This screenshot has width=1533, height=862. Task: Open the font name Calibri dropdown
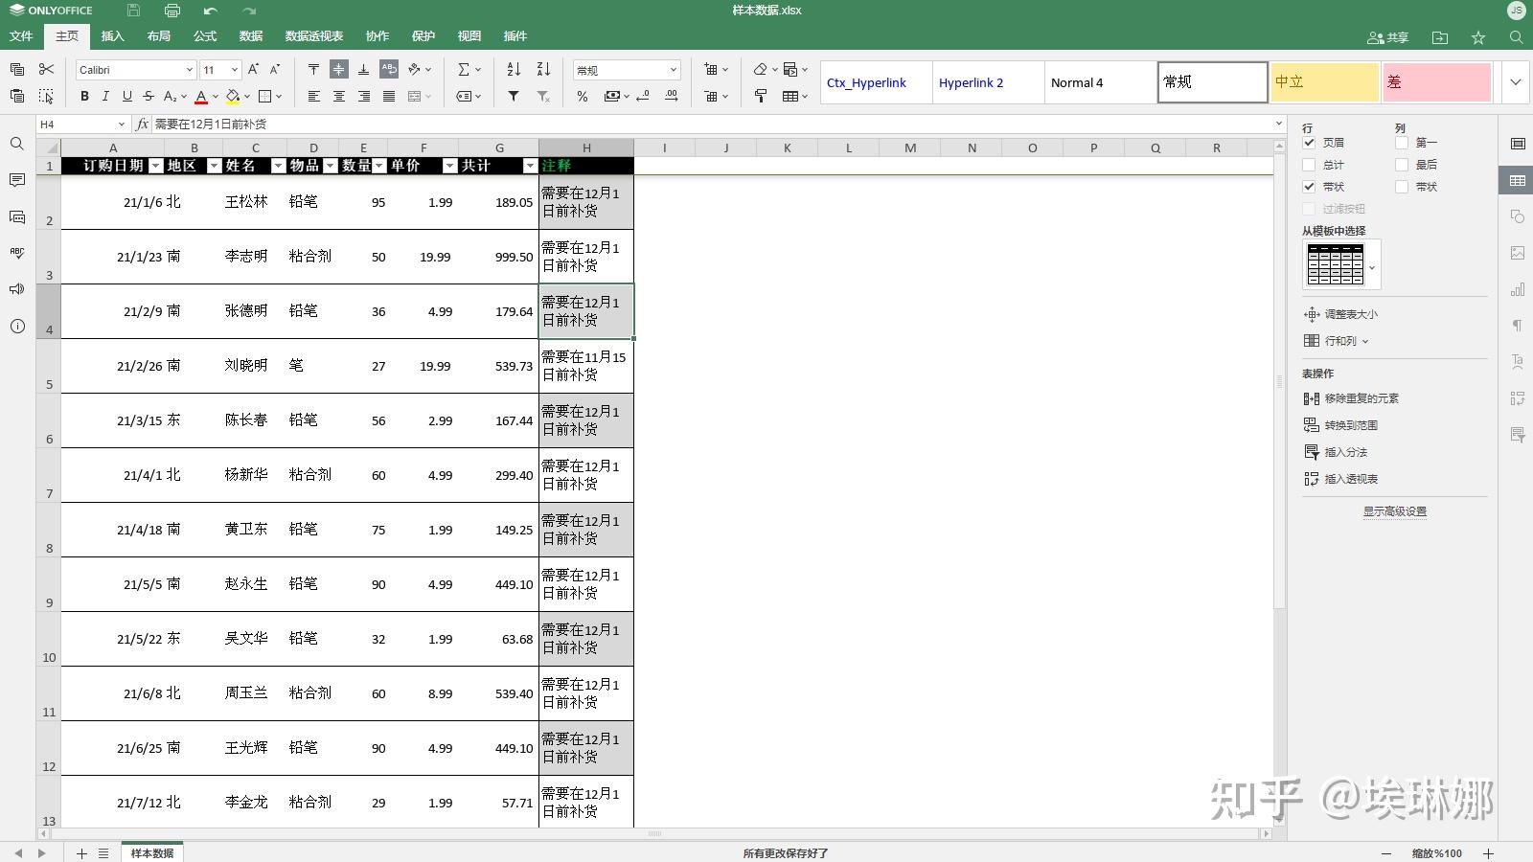[x=189, y=70]
